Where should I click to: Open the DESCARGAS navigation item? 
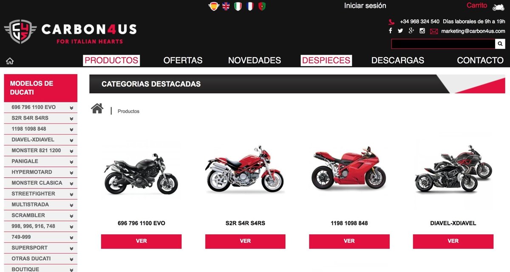(x=398, y=60)
